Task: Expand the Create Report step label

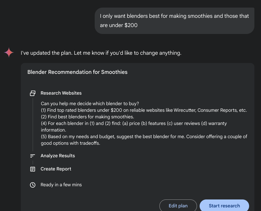Action: click(56, 169)
